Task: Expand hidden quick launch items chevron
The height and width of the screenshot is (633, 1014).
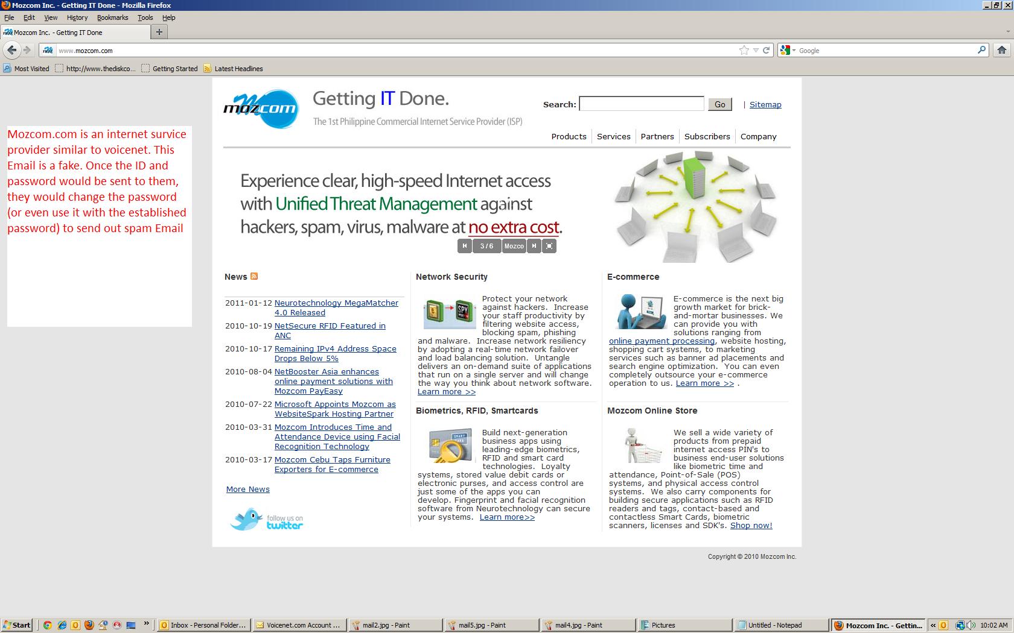Action: coord(146,624)
